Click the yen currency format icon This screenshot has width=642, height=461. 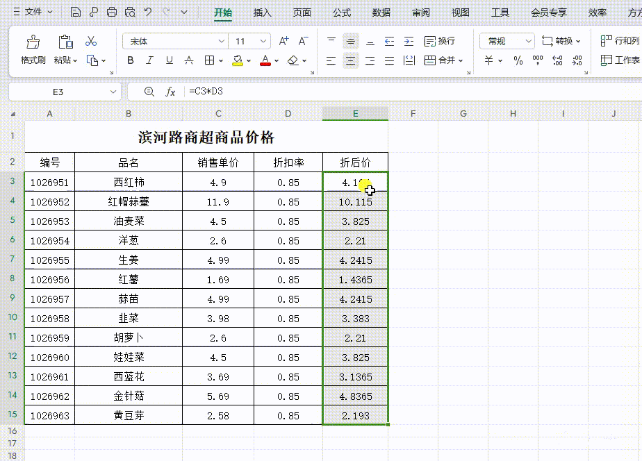point(488,60)
